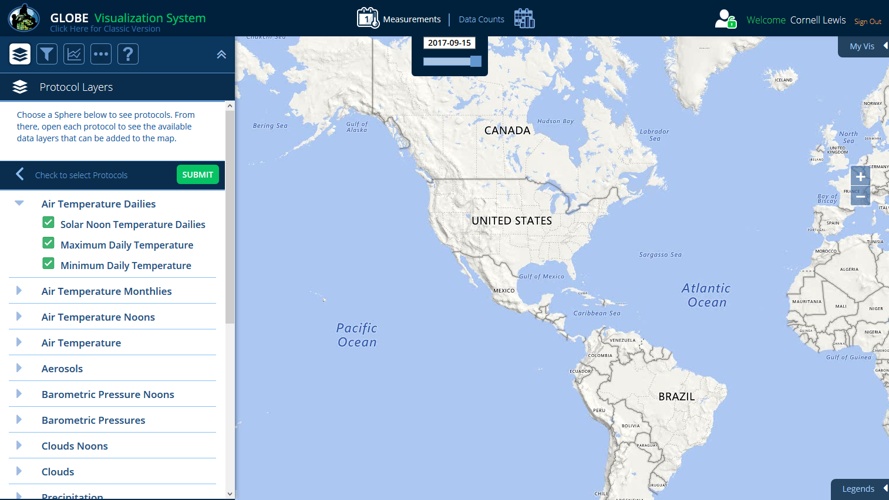Click the scrollbar down arrow
889x500 pixels.
point(230,494)
